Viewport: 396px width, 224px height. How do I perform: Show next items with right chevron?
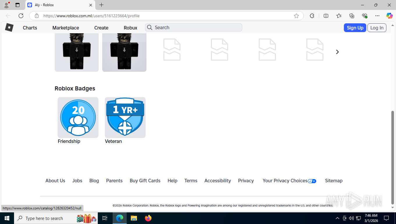coord(337,52)
